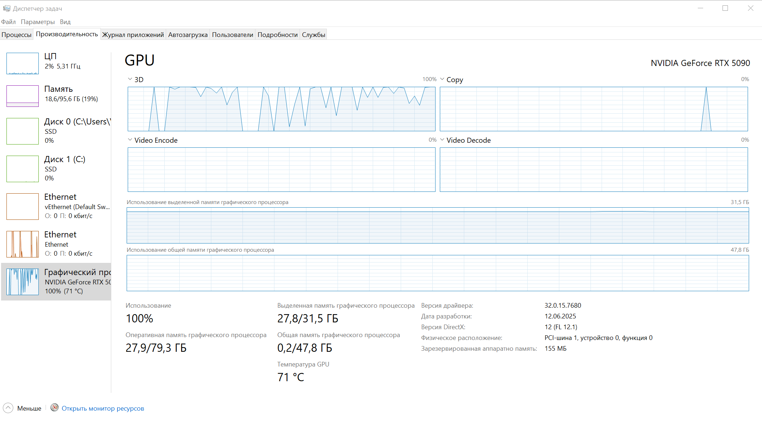Open the Video Encode engine dropdown
The image size is (762, 421).
130,140
